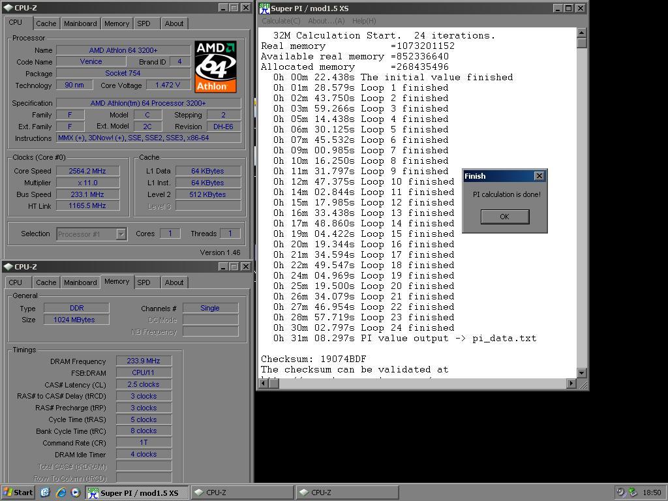Click the AMD Athlon 64 logo
The image size is (668, 501).
click(215, 67)
